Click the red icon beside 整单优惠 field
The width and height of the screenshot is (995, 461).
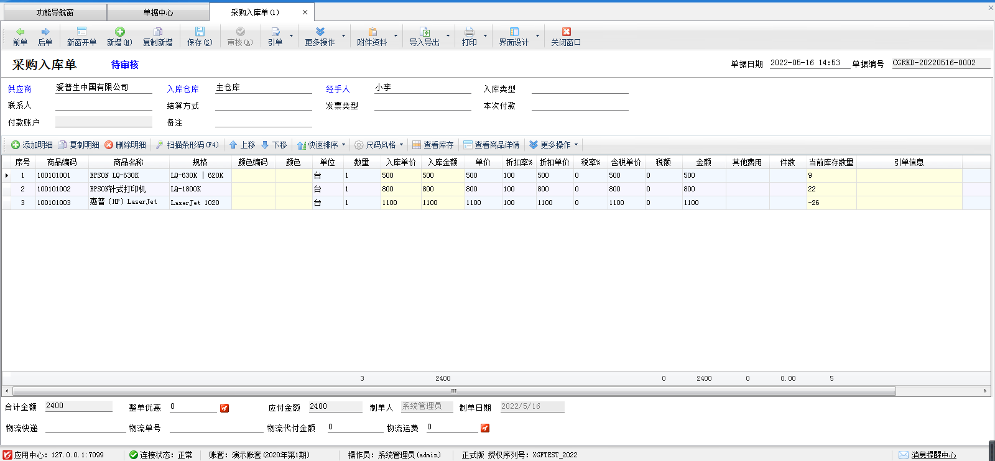click(x=224, y=408)
